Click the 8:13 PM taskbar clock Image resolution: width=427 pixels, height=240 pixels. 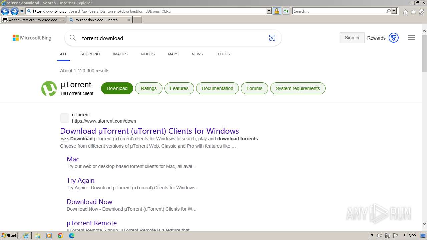point(410,236)
